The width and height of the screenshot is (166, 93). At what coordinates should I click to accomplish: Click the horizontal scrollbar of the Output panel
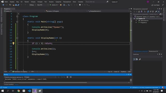click(x=46, y=82)
